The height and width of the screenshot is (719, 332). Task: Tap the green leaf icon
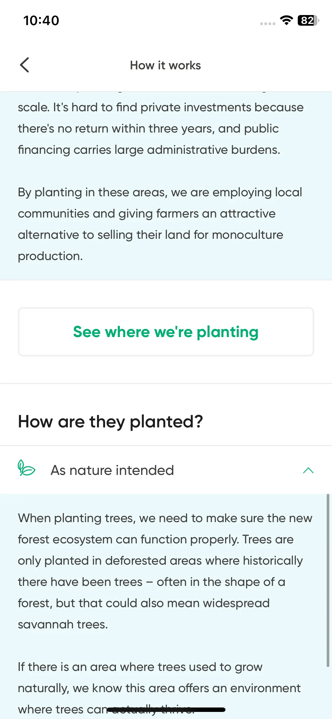tap(26, 468)
